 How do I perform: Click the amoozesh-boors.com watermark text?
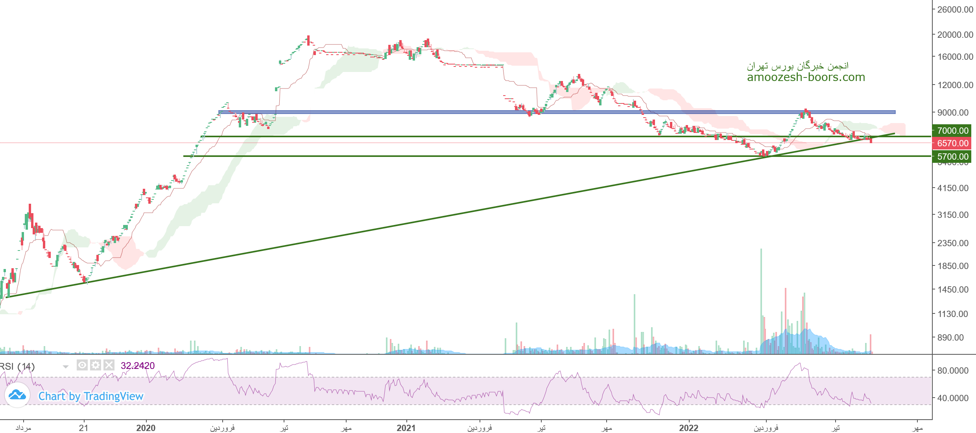point(806,77)
